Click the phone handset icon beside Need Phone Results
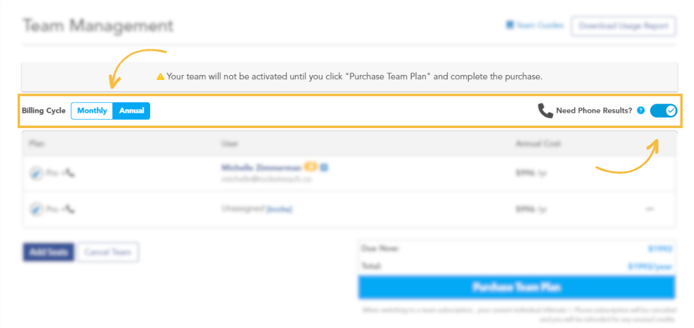The width and height of the screenshot is (694, 328). (x=545, y=111)
